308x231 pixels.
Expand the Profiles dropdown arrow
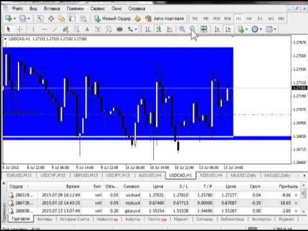[29, 19]
